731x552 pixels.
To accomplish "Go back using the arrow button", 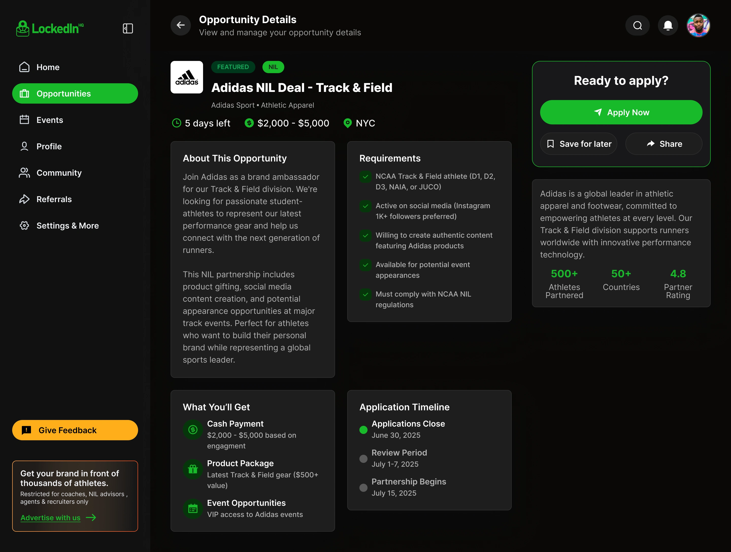I will pos(181,25).
